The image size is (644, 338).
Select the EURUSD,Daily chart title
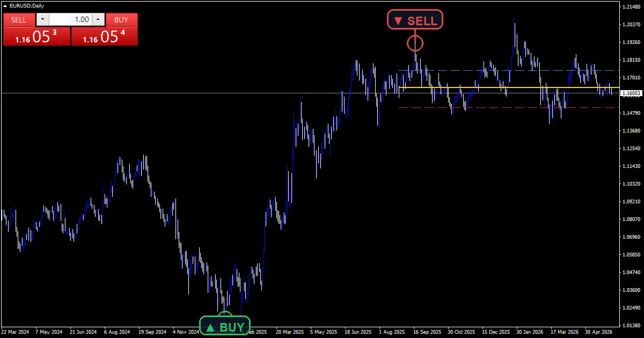(27, 5)
